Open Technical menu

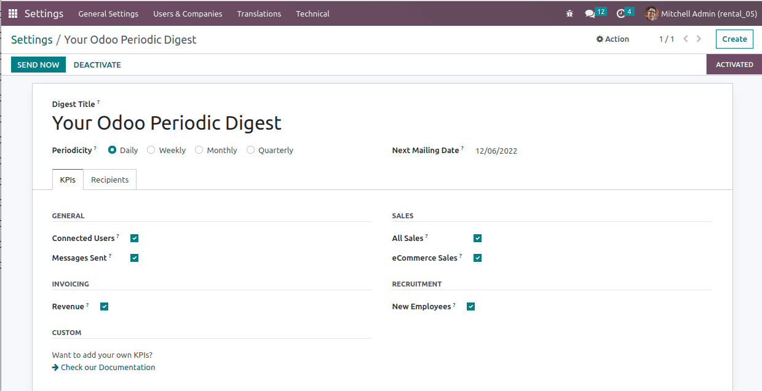(312, 14)
